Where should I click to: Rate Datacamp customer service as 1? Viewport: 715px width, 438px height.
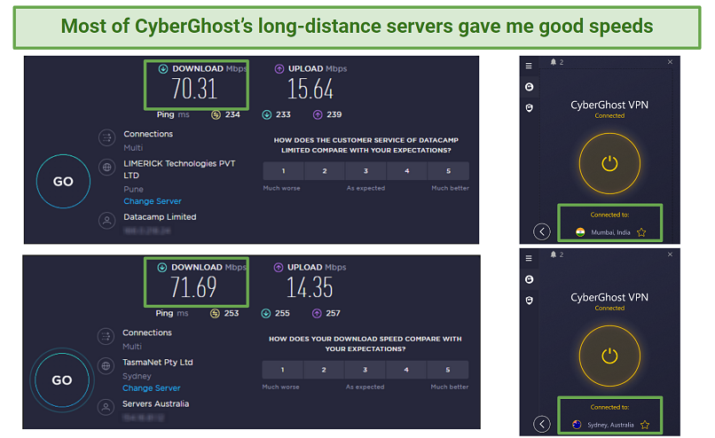pos(283,171)
